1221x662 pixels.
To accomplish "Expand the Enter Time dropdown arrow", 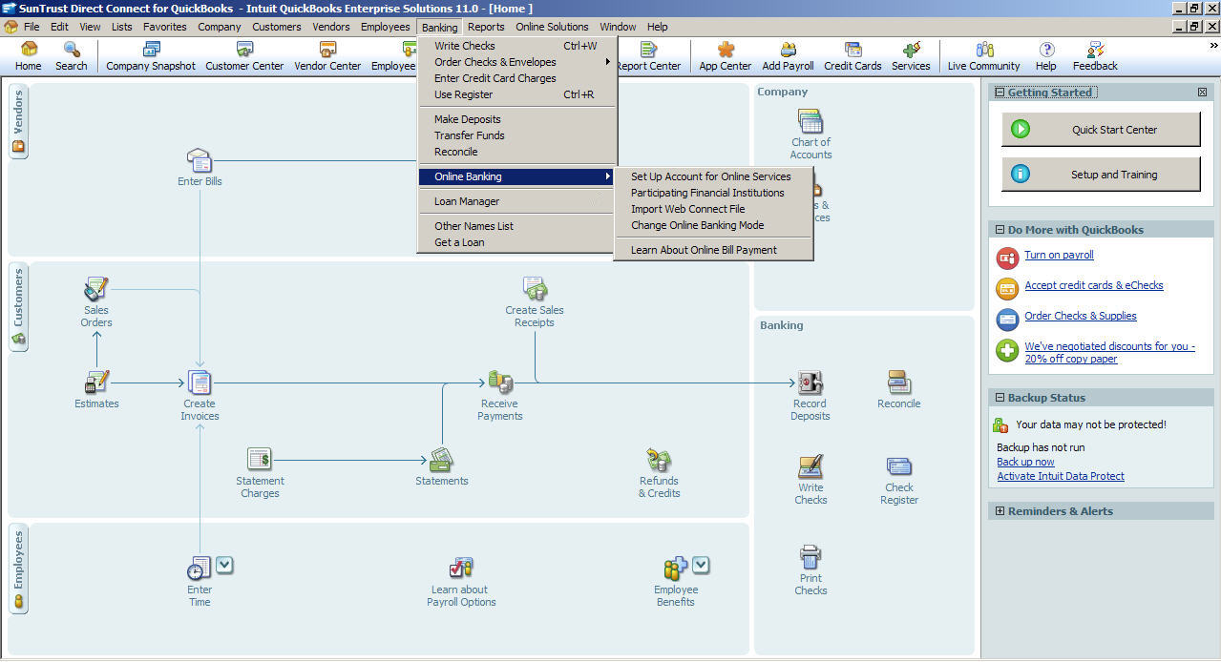I will click(x=224, y=565).
